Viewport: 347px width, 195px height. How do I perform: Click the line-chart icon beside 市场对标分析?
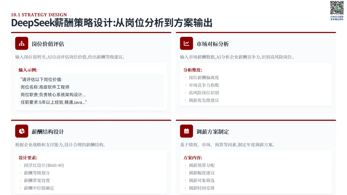click(186, 43)
